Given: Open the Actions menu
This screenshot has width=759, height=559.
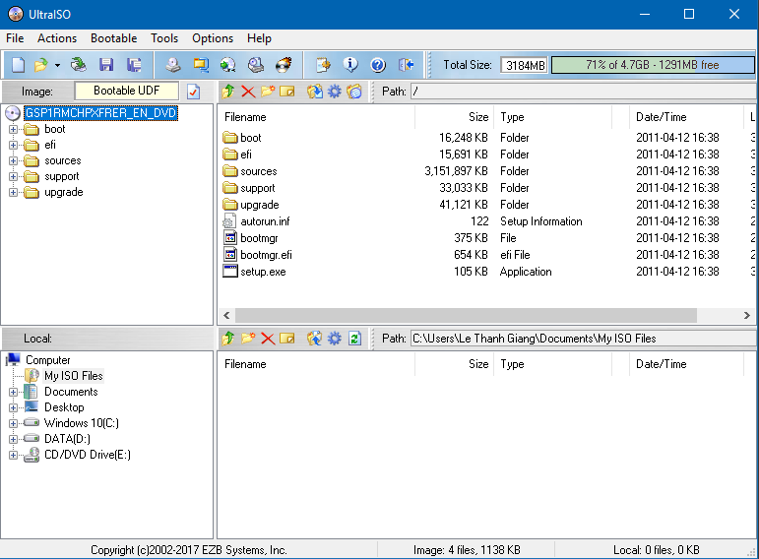Looking at the screenshot, I should pyautogui.click(x=57, y=38).
